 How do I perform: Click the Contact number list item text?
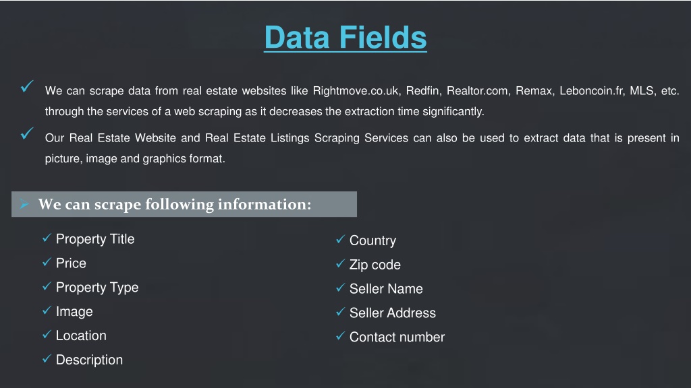[x=397, y=337]
